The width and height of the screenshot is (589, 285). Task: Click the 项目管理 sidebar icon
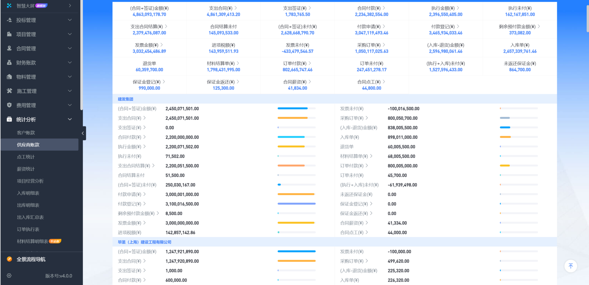[9, 34]
